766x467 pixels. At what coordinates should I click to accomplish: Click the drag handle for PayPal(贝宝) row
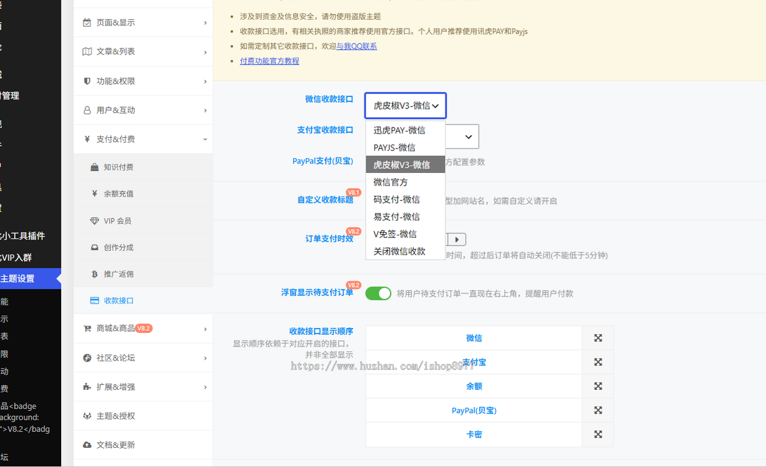(598, 410)
